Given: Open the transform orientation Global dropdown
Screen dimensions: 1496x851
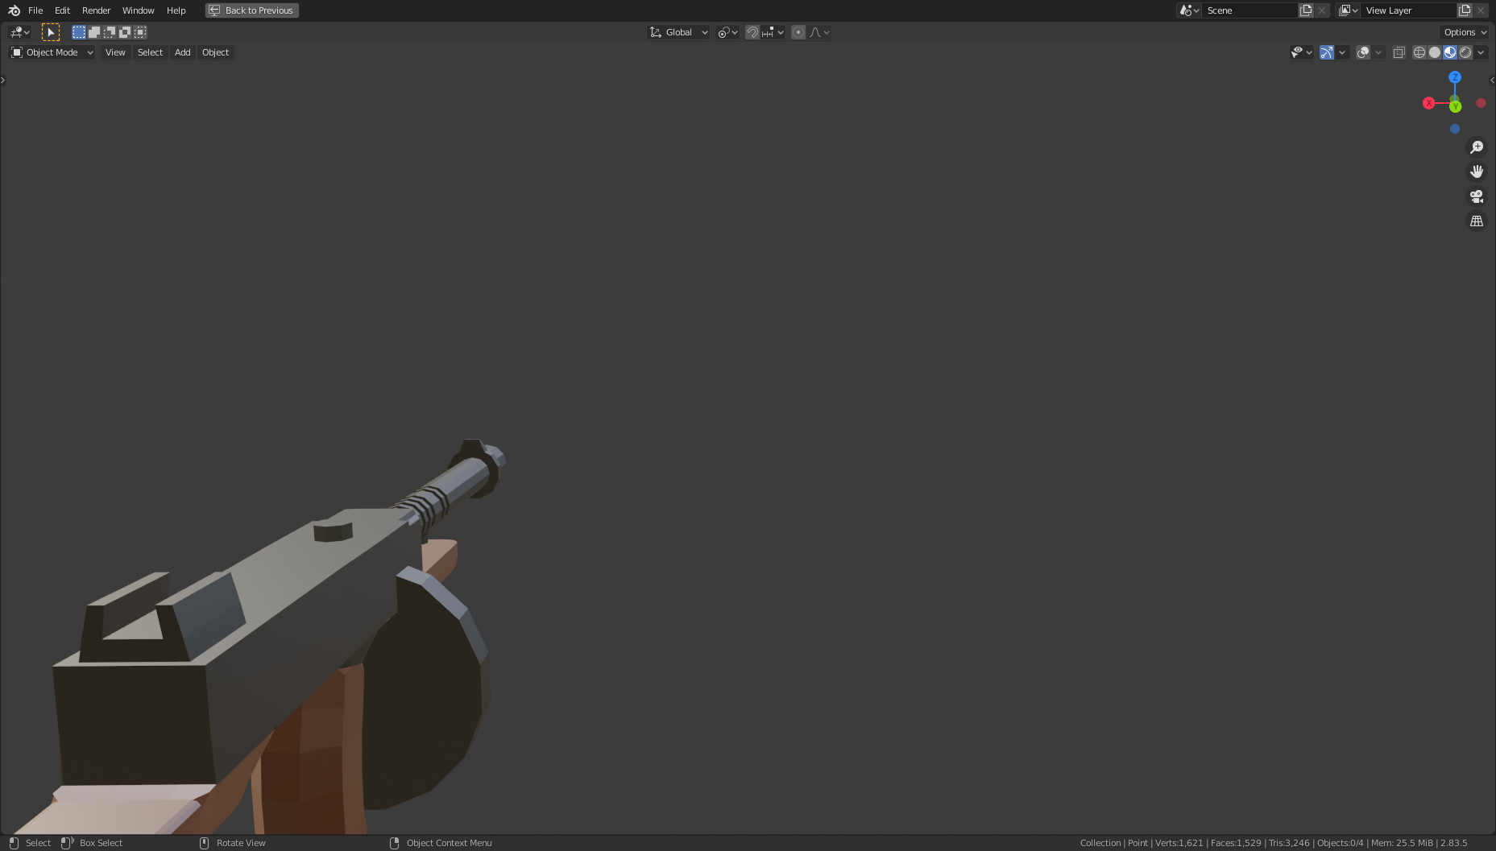Looking at the screenshot, I should [x=678, y=32].
